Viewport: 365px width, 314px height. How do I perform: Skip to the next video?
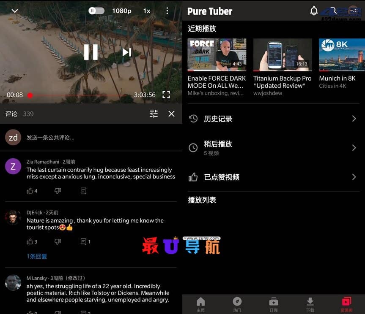click(127, 52)
